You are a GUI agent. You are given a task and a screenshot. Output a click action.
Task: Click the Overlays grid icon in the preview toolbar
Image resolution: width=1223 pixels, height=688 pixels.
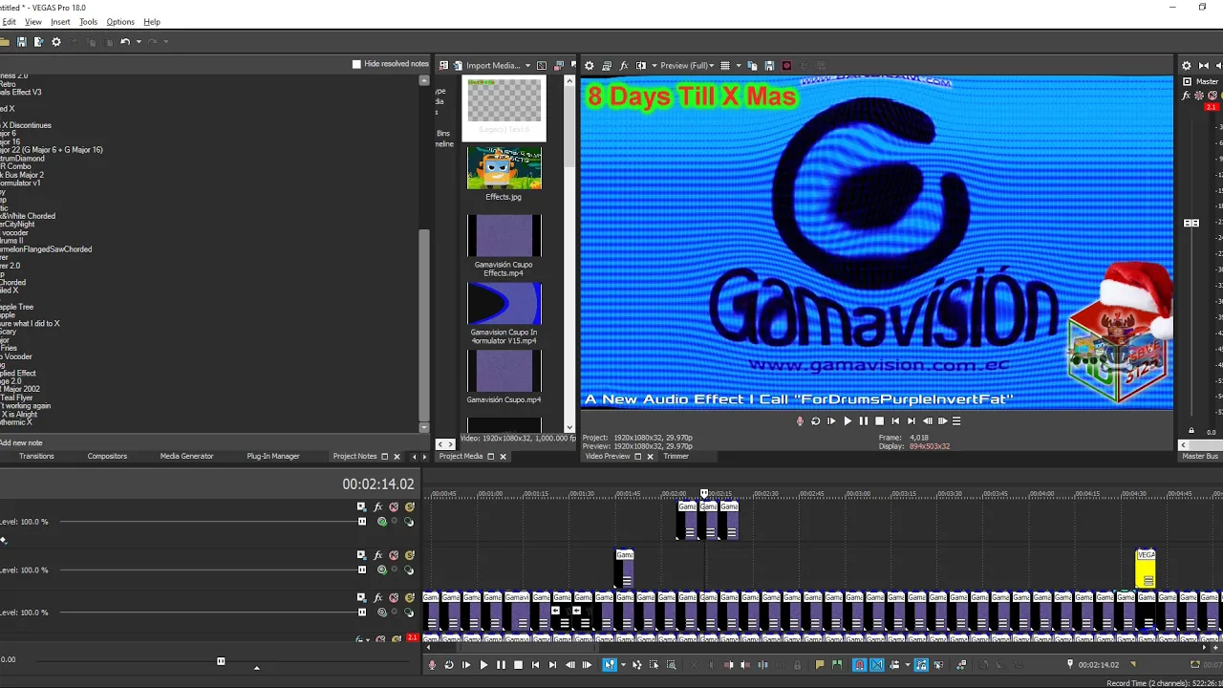(x=725, y=66)
